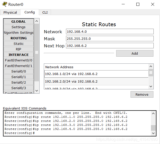Open FastEthernet0/0 interface settings
Screen dimensions: 160x144
[x=19, y=60]
